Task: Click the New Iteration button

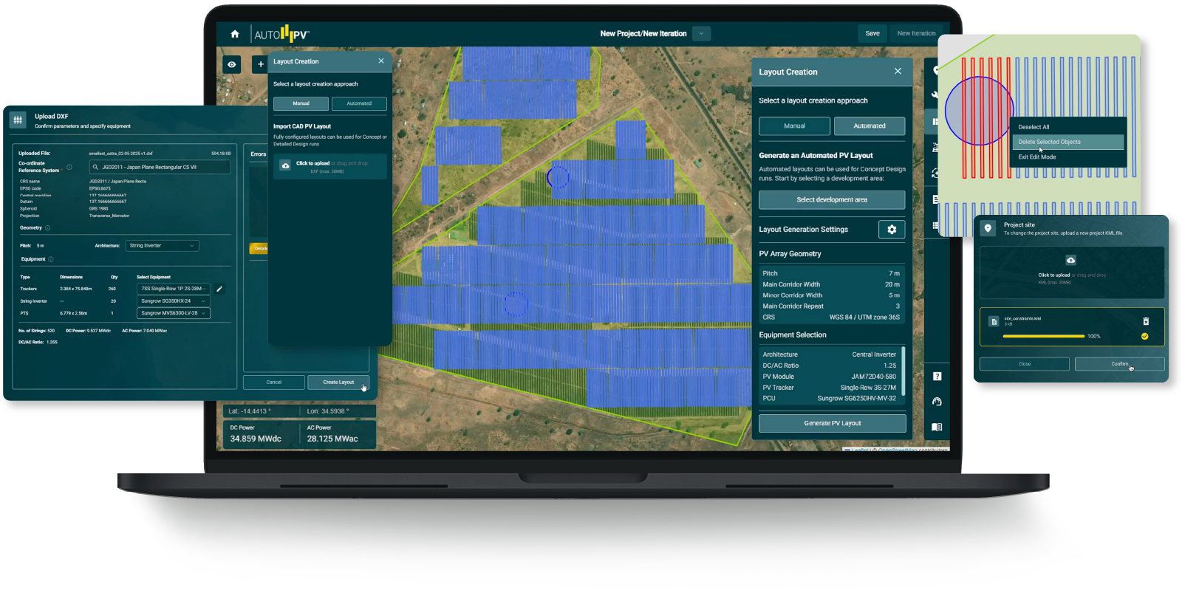Action: point(916,33)
